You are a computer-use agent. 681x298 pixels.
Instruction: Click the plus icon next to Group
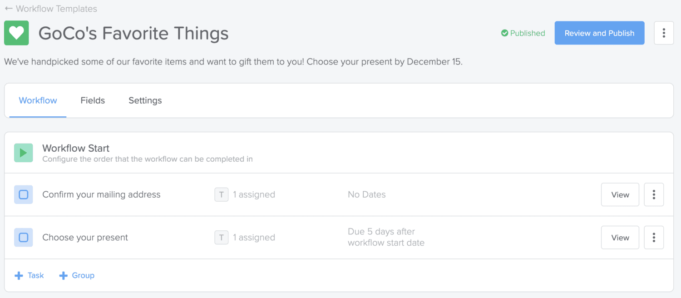pos(64,276)
